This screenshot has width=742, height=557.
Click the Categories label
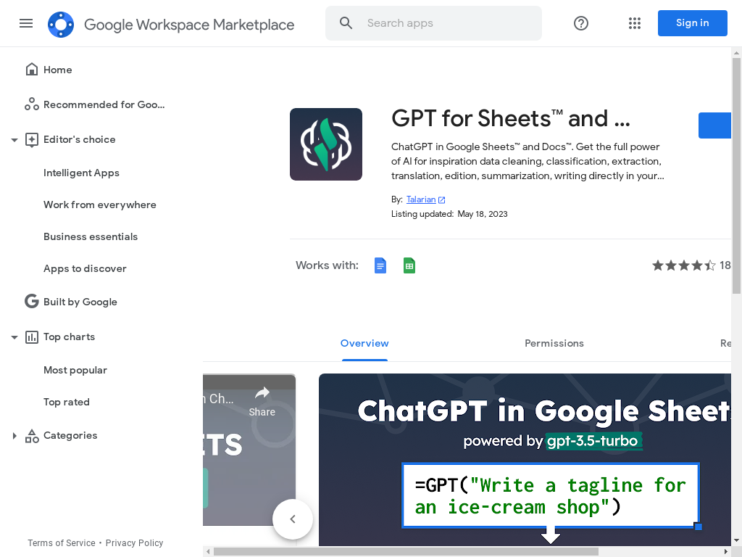point(70,435)
